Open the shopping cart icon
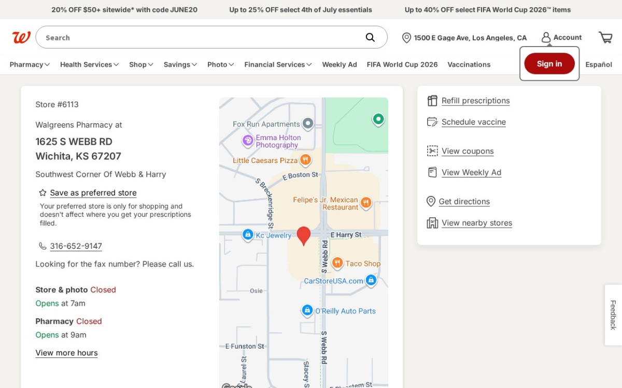Viewport: 622px width, 388px height. 605,37
